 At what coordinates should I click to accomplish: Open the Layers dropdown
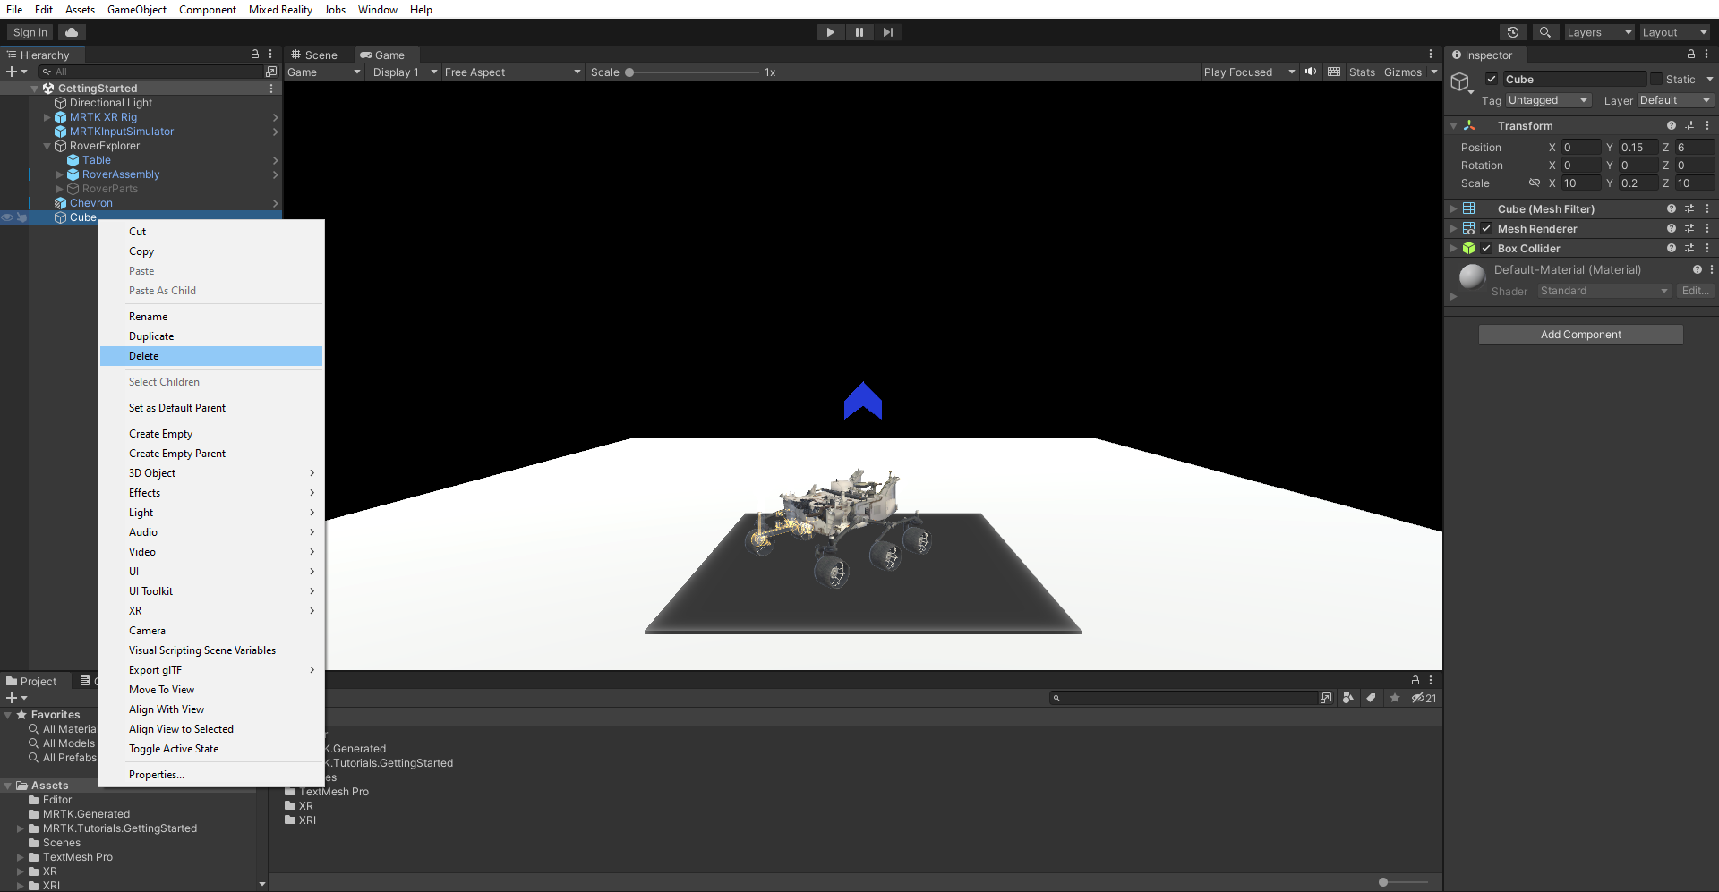[x=1599, y=32]
